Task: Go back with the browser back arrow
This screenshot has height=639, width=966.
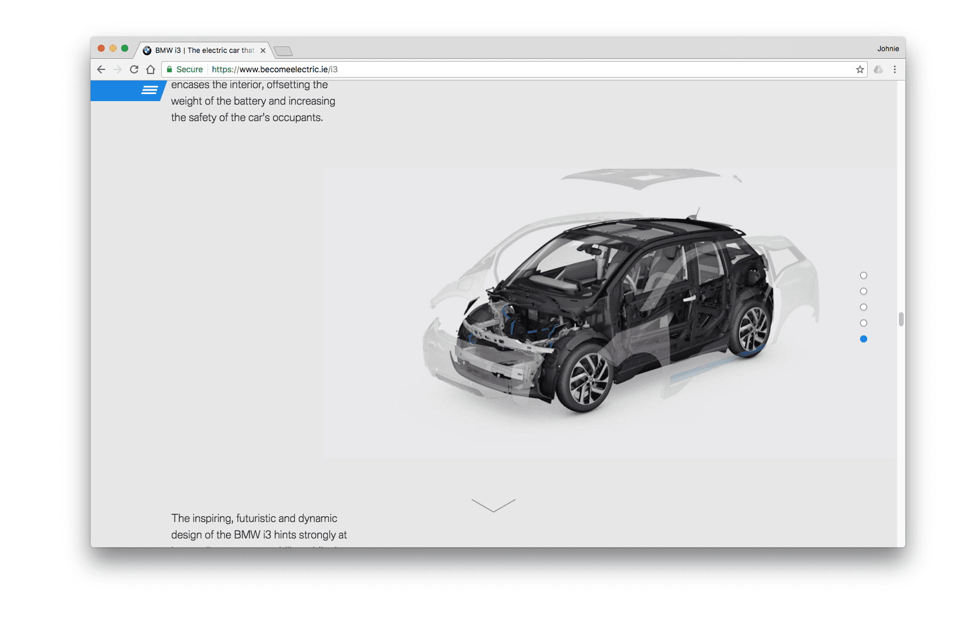Action: (x=101, y=69)
